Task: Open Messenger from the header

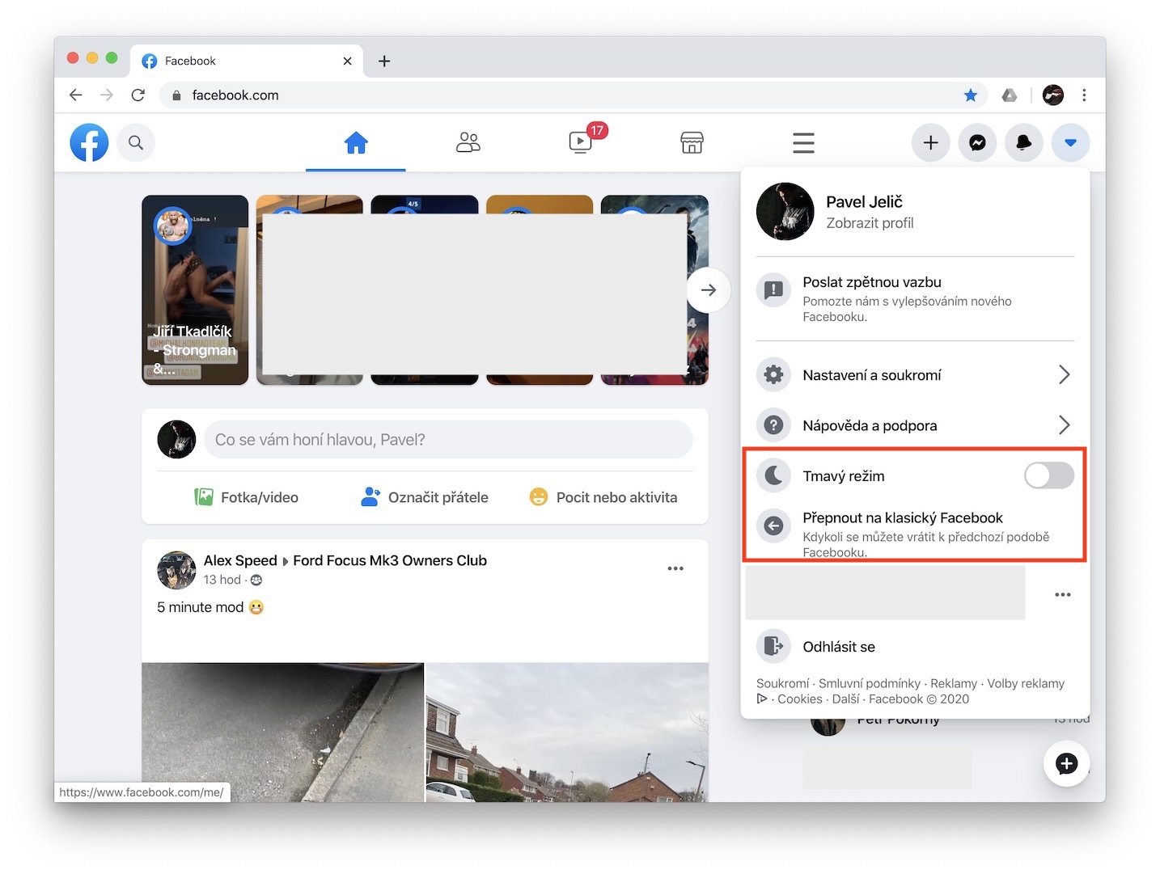Action: coord(977,143)
